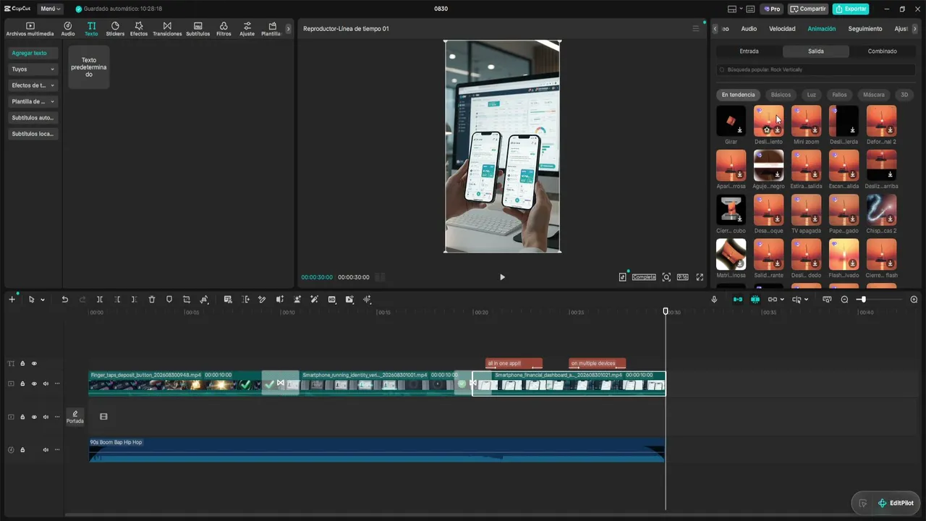
Task: Expand the Plantilla de texto category
Action: [33, 101]
